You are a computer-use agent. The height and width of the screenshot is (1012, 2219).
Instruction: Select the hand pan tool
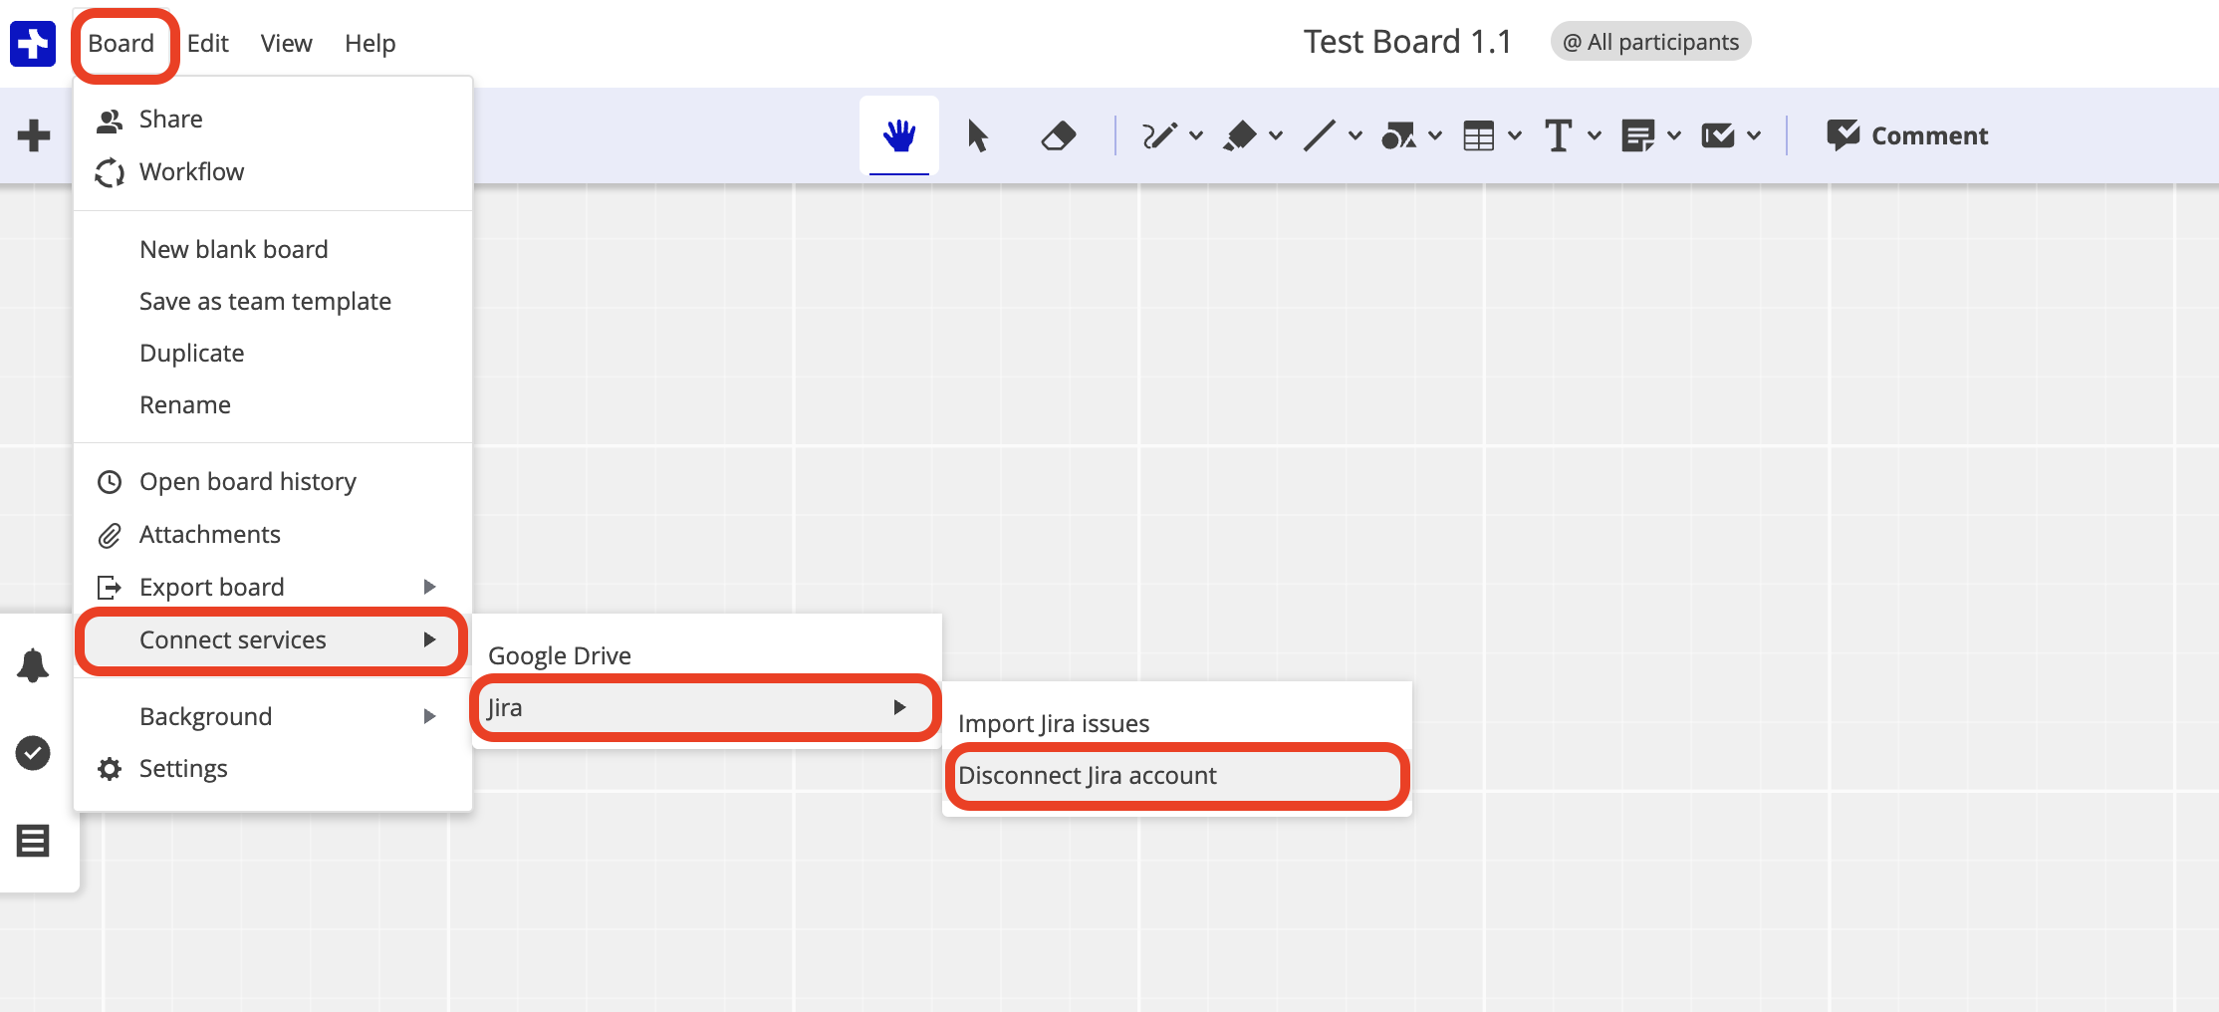pos(898,135)
